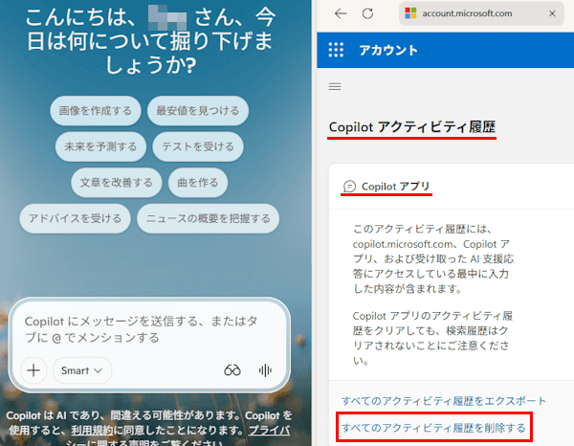Click すべてのアクティビティ履歴を削除する link
The height and width of the screenshot is (446, 574).
[433, 428]
